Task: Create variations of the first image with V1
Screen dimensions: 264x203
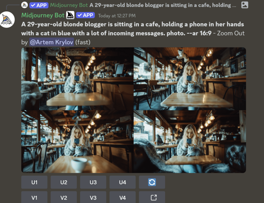Action: [34, 197]
